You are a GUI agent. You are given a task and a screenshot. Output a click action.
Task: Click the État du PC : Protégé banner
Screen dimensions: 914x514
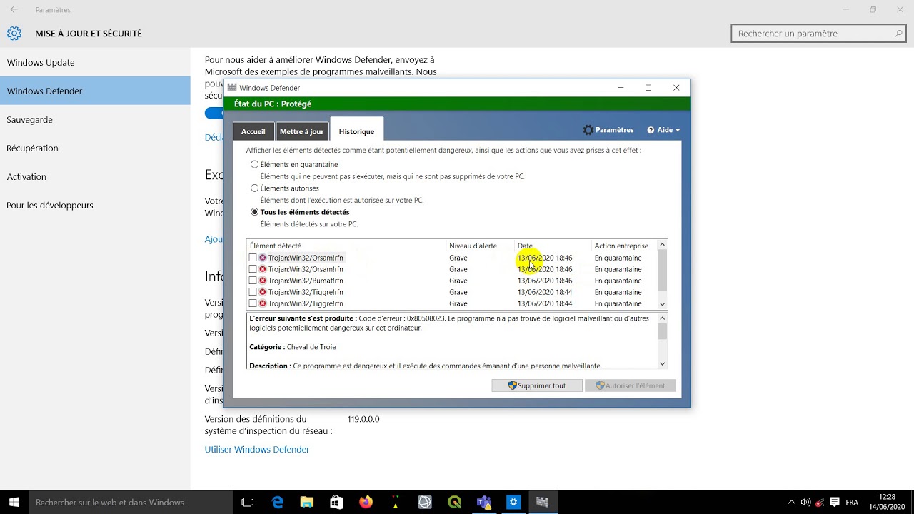457,104
